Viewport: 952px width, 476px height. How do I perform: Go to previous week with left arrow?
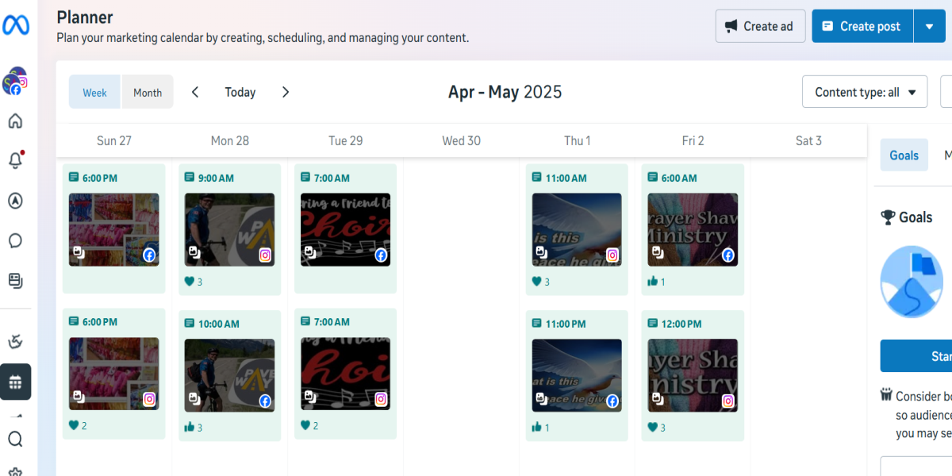195,92
